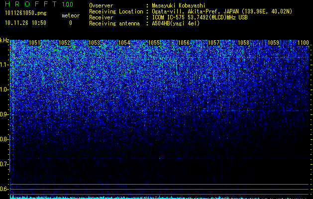Click the date stamp 10.11.26 10:50
The image size is (313, 199).
[25, 23]
